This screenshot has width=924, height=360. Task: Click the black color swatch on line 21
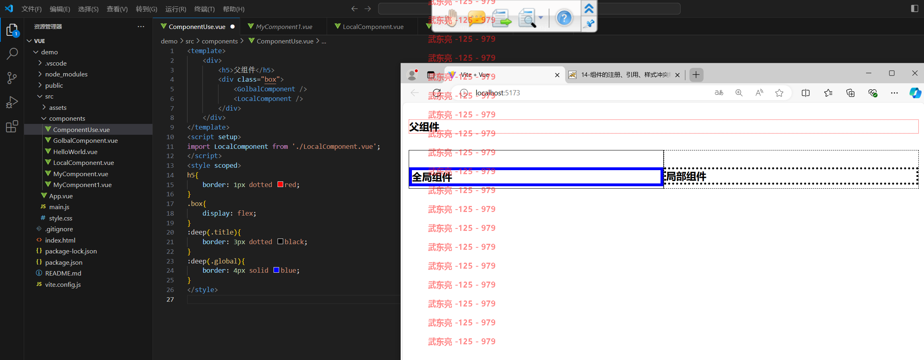point(280,241)
